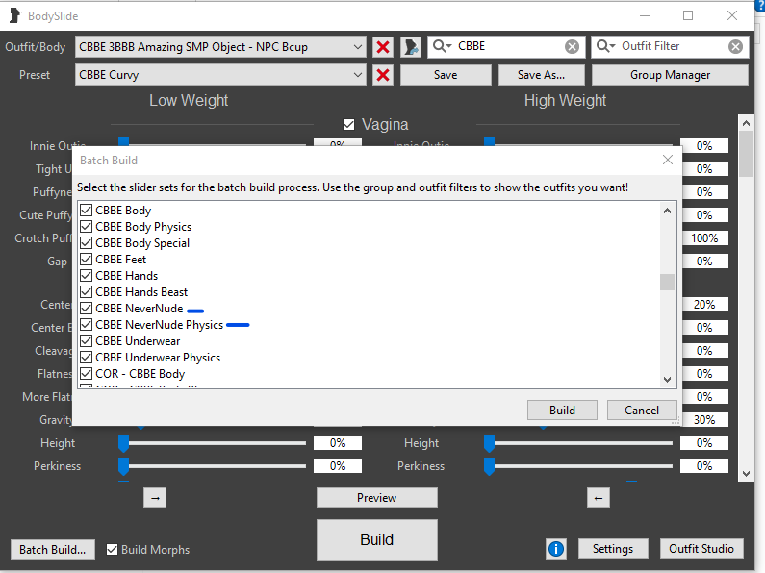The width and height of the screenshot is (765, 573).
Task: Click the high weight Height slider handle
Action: [x=489, y=442]
